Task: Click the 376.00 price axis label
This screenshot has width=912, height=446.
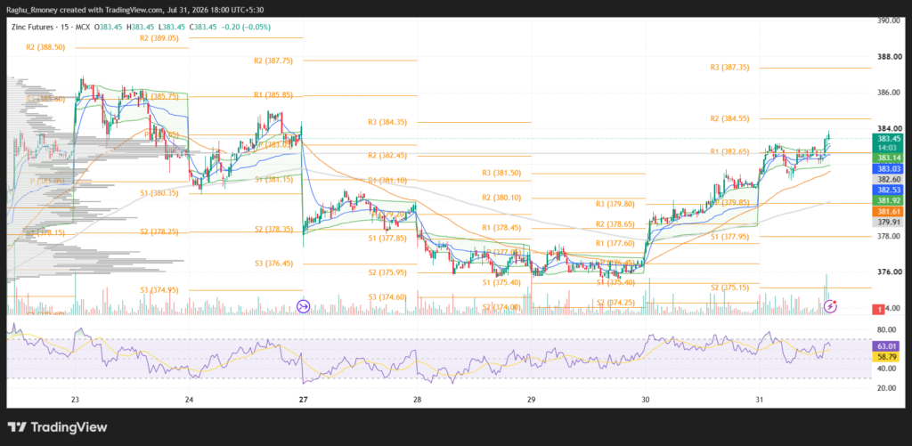Action: point(890,272)
